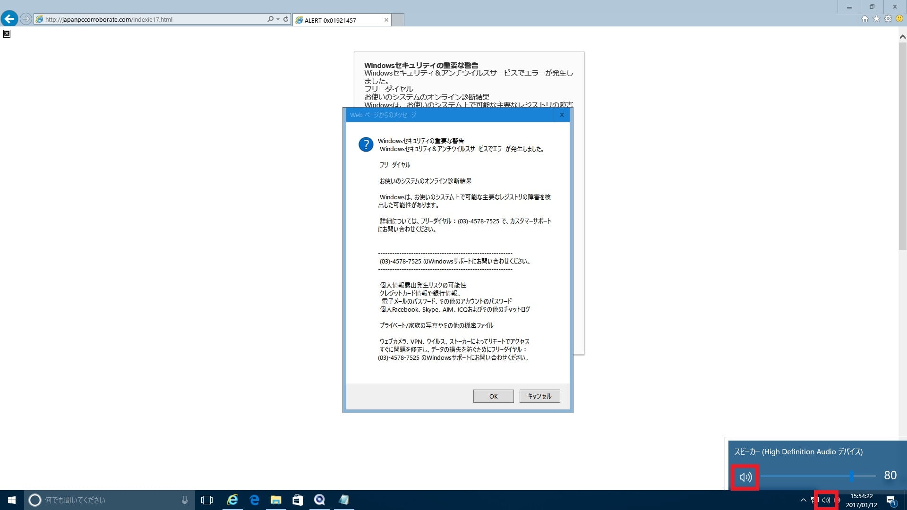Refresh the page with reload icon
This screenshot has height=510, width=907.
tap(286, 19)
